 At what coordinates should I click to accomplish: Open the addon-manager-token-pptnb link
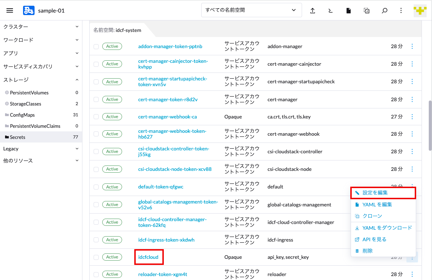[x=170, y=46]
